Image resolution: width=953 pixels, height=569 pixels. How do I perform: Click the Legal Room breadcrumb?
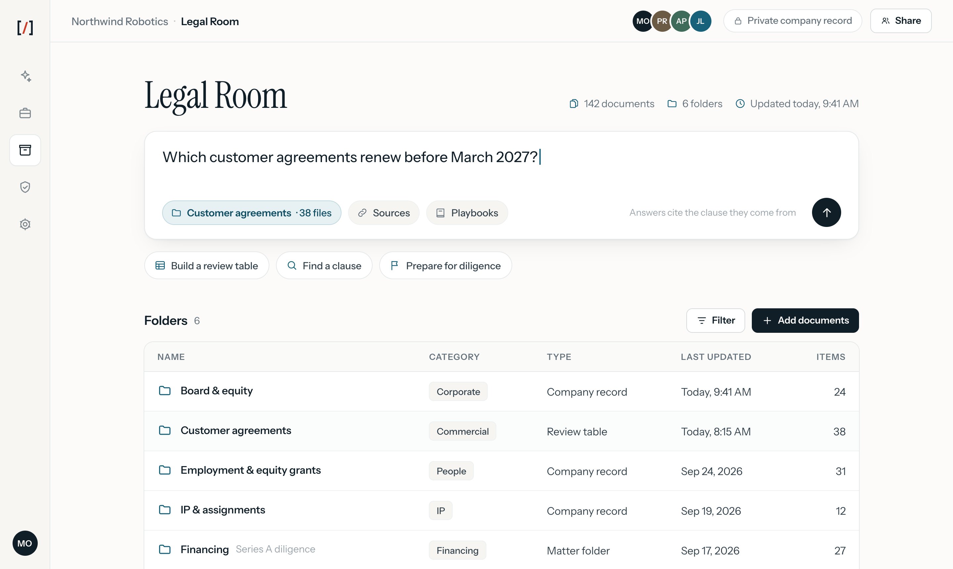click(x=210, y=22)
